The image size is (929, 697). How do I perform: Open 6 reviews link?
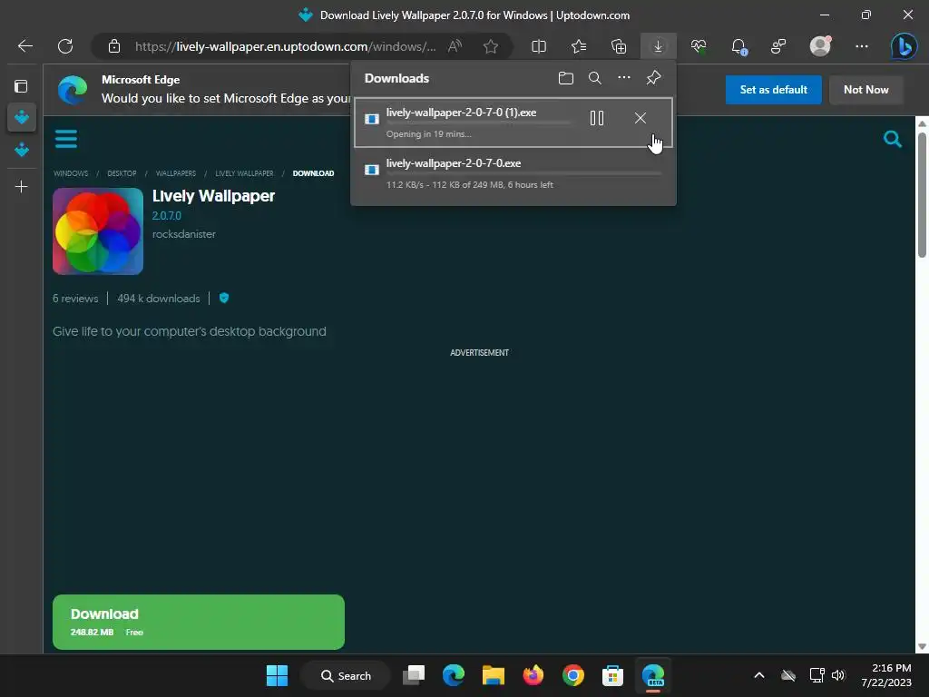[x=75, y=298]
